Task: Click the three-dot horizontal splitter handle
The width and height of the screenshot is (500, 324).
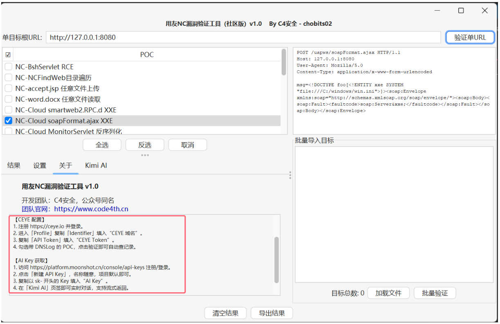Action: coord(145,155)
